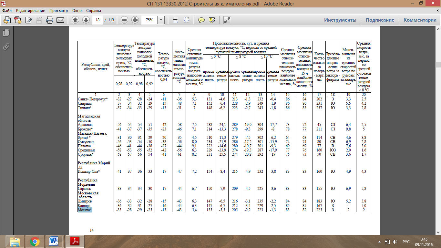Add a sticky note comment
This screenshot has height=248, width=441.
click(201, 20)
